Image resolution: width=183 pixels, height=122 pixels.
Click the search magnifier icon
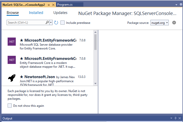pyautogui.click(x=47, y=23)
